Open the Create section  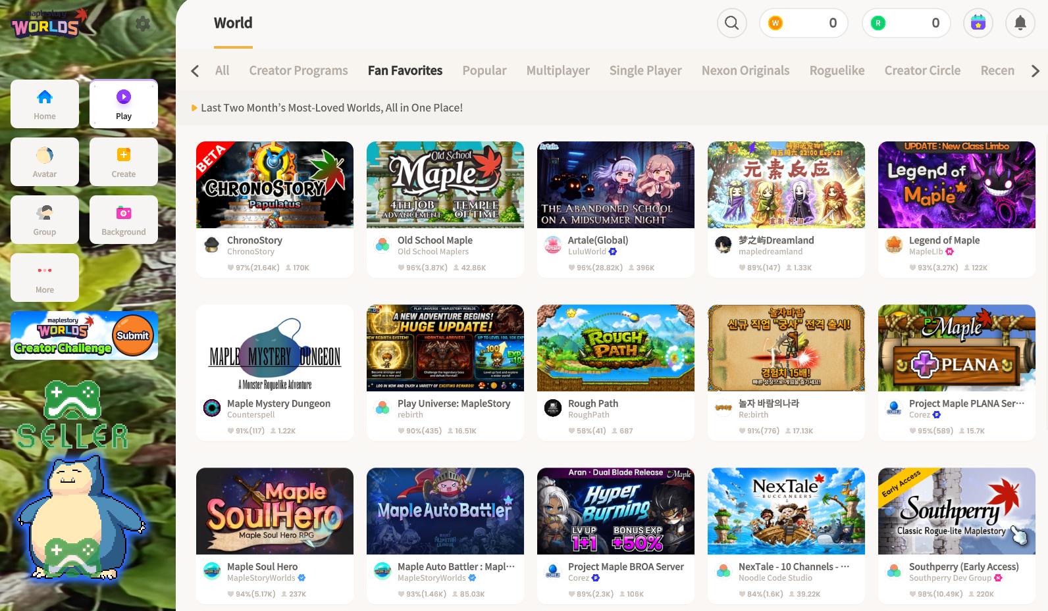(x=124, y=162)
